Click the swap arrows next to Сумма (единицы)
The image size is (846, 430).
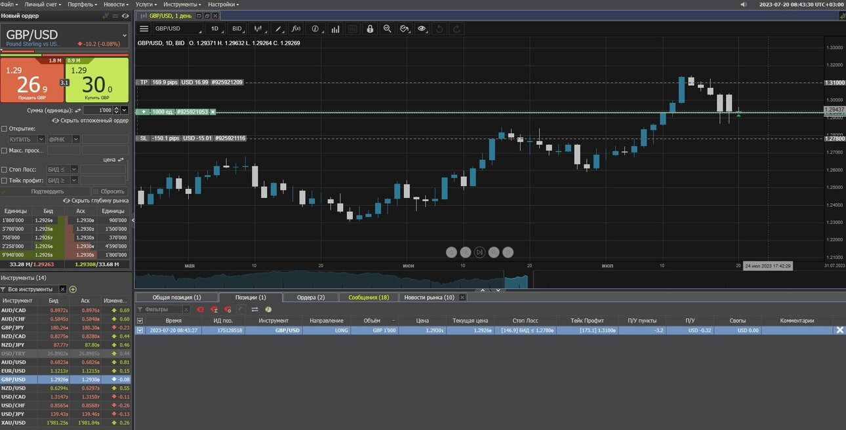coord(78,111)
